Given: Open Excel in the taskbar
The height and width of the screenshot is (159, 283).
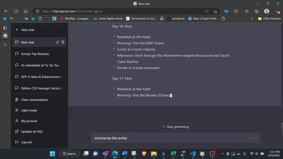Looking at the screenshot, I should pyautogui.click(x=173, y=154).
